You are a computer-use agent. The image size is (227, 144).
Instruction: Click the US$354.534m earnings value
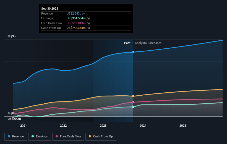76,18
